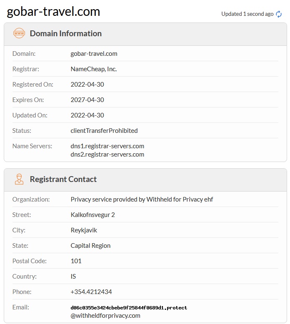Click the gobar-travel.com page title
290x324 pixels.
[x=53, y=11]
